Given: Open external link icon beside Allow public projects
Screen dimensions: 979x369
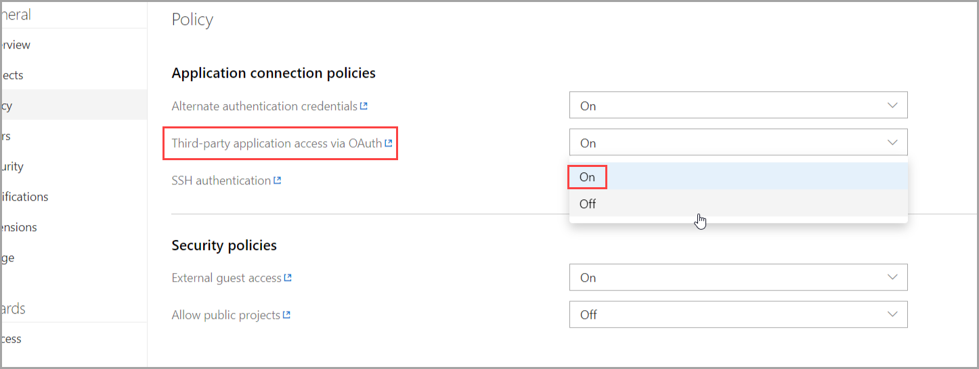Looking at the screenshot, I should (286, 315).
